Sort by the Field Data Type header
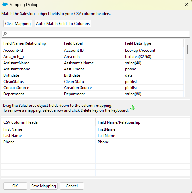The image size is (192, 193). tap(153, 43)
